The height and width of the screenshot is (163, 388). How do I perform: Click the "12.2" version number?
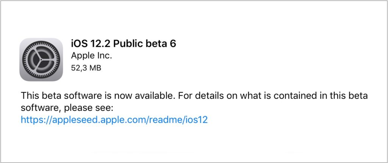(99, 43)
